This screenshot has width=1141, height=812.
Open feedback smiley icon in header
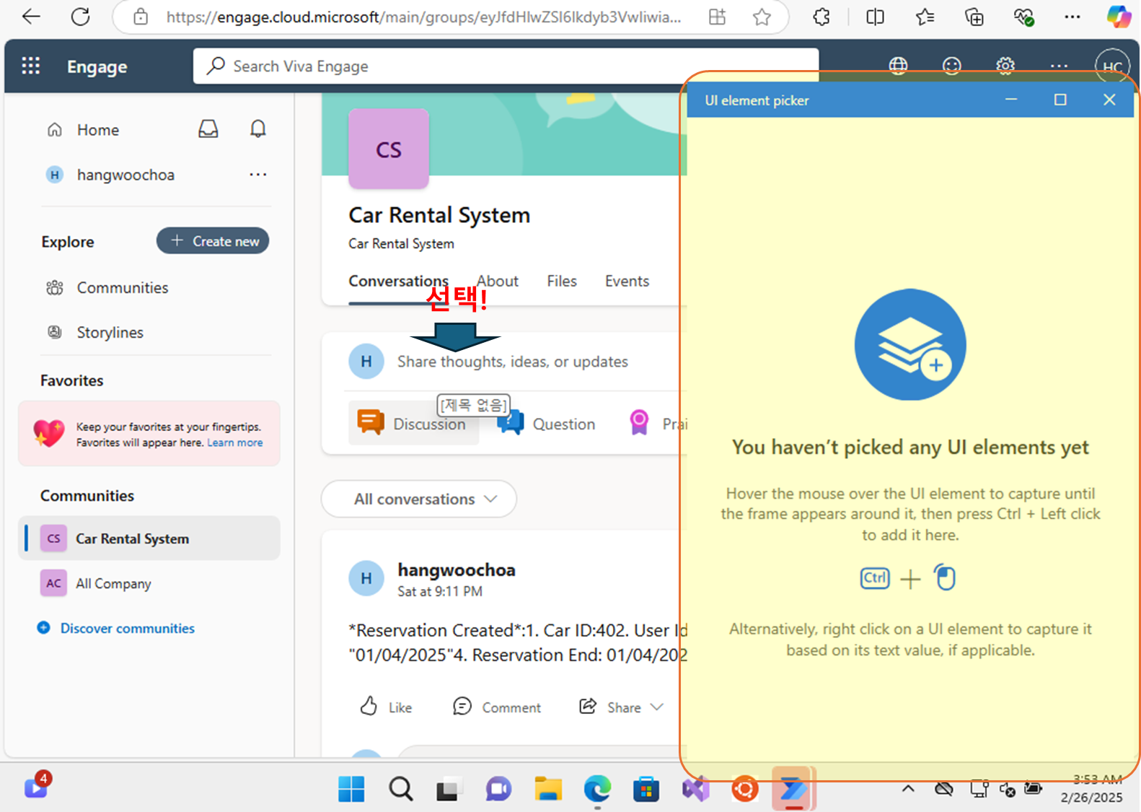click(x=952, y=66)
